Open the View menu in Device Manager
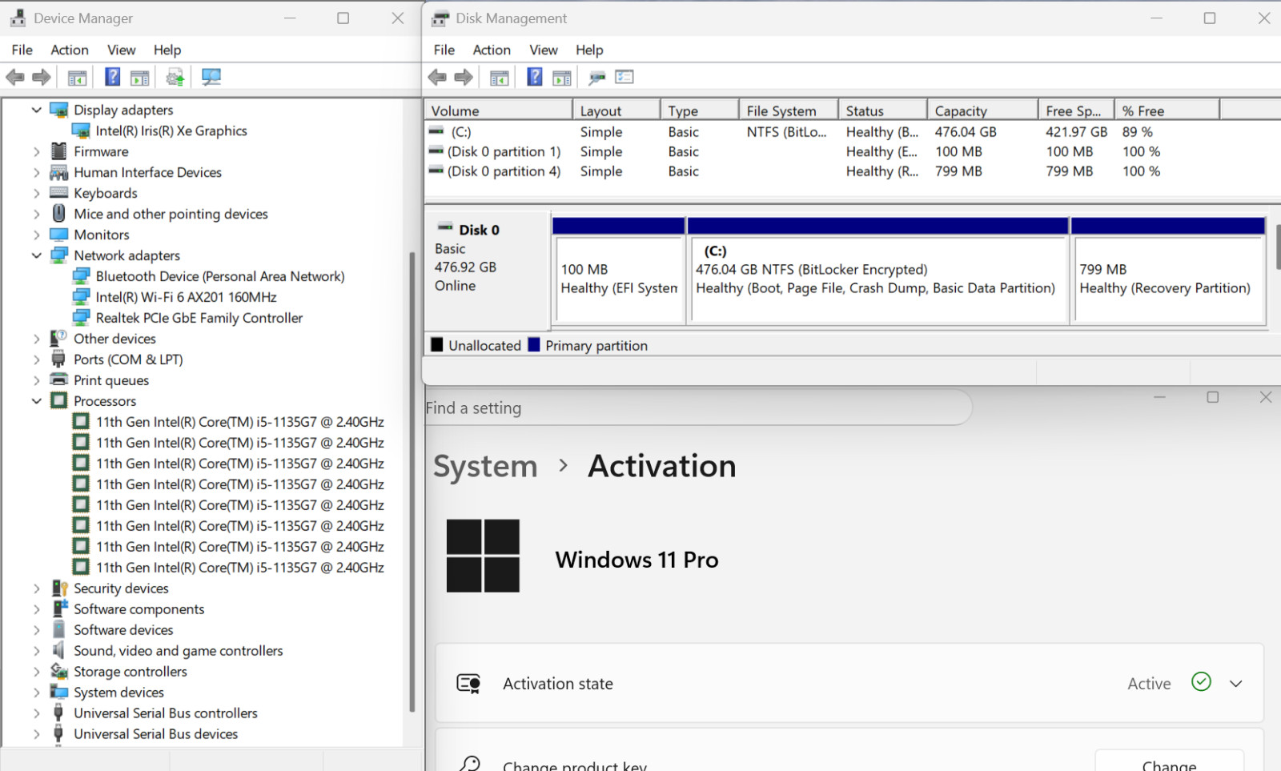Image resolution: width=1281 pixels, height=771 pixels. click(122, 50)
